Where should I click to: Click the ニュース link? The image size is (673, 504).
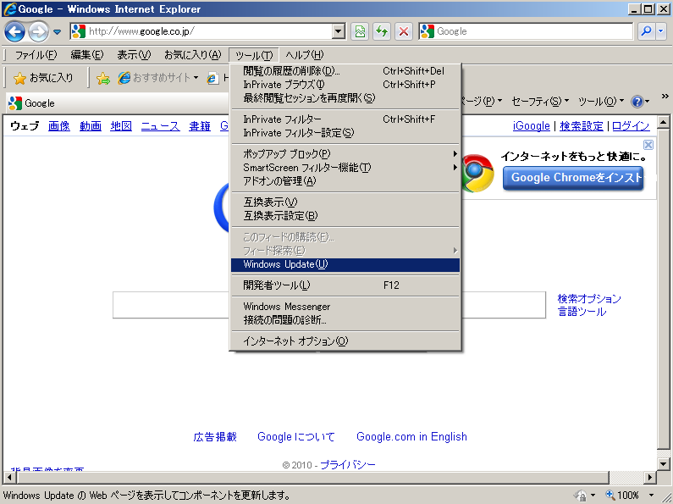point(161,125)
